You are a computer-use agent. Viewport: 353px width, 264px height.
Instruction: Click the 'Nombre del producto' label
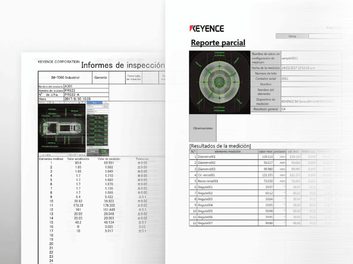[x=51, y=86]
